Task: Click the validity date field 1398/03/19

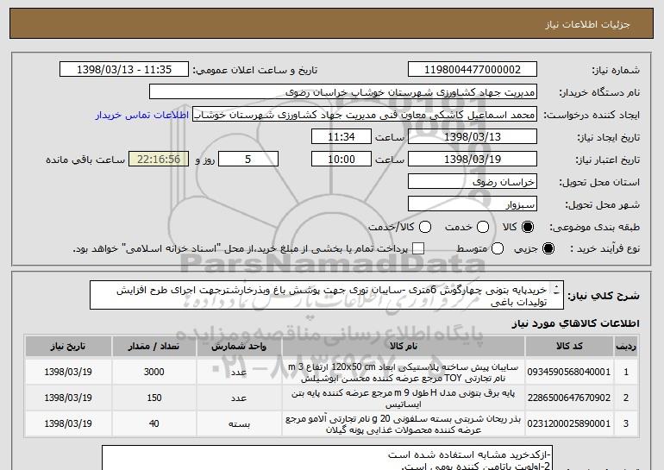Action: coord(473,160)
